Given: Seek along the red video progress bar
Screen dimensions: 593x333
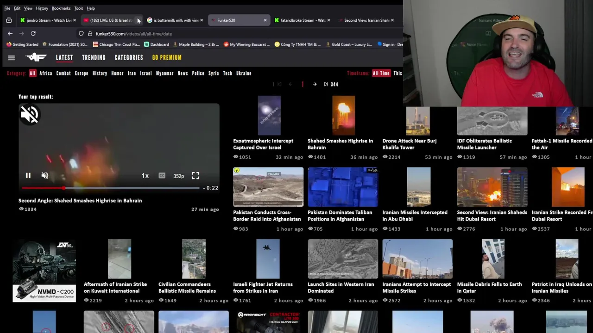Looking at the screenshot, I should point(110,188).
